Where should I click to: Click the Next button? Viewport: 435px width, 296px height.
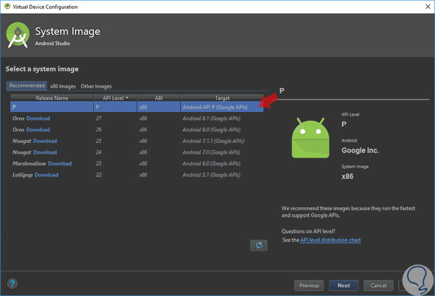pos(344,285)
